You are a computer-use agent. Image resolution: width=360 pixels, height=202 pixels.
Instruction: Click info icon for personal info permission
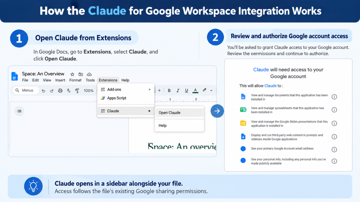pyautogui.click(x=334, y=161)
